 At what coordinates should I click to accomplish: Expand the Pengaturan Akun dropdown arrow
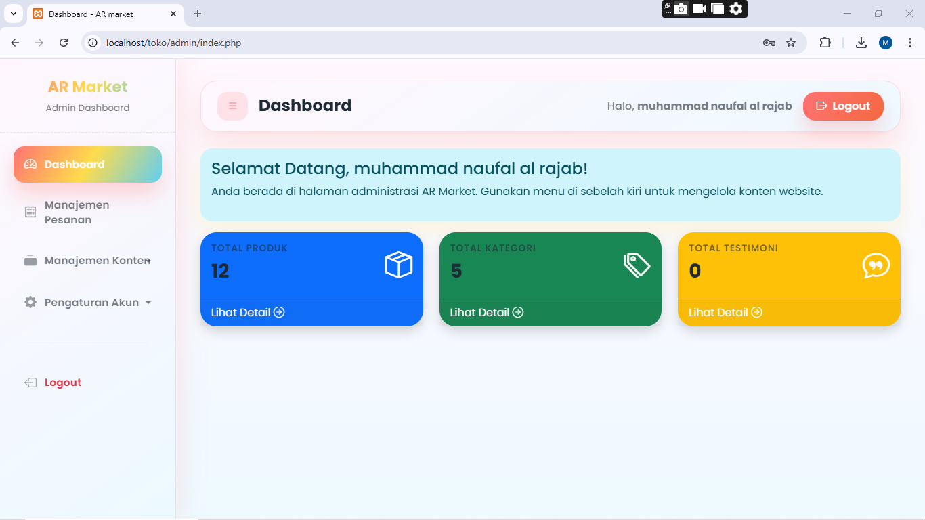[148, 303]
